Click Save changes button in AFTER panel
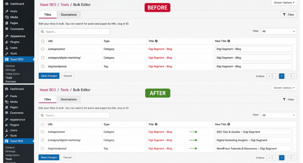The width and height of the screenshot is (303, 163). tap(49, 157)
